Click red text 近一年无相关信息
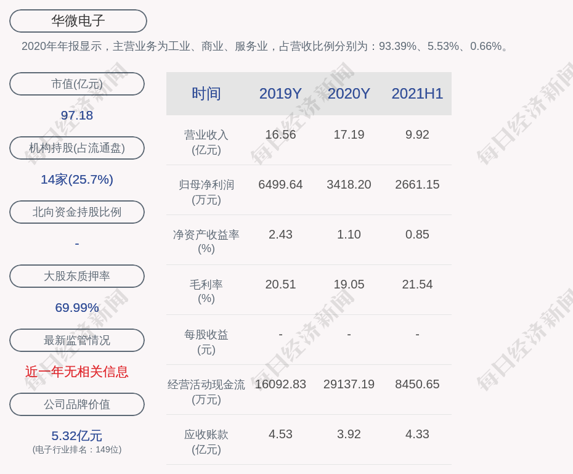The width and height of the screenshot is (573, 474). pos(77,372)
